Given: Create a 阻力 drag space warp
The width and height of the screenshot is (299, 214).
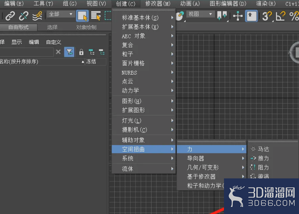Looking at the screenshot, I should (273, 168).
